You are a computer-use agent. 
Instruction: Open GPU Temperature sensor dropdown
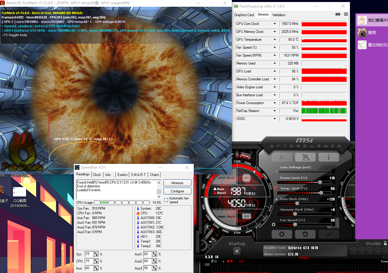point(275,40)
